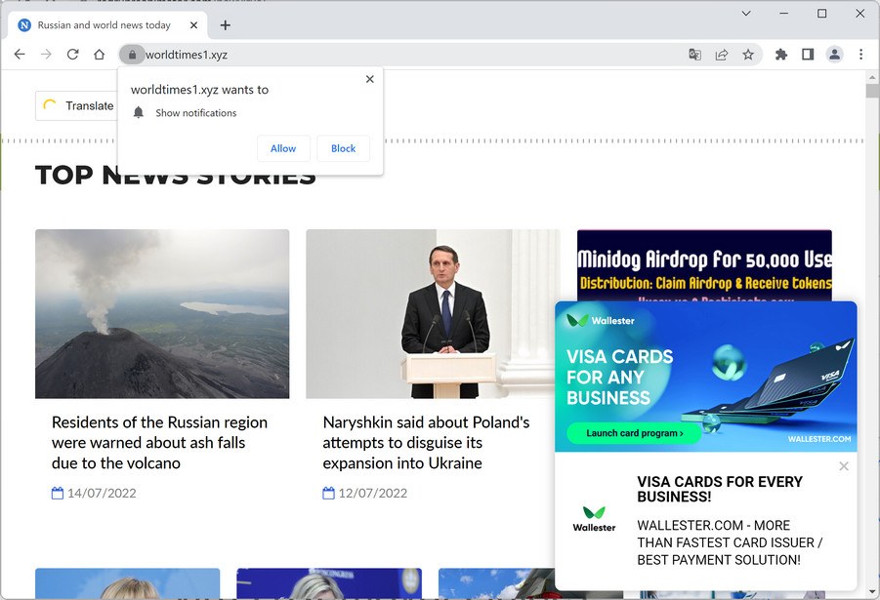Open Chrome's three-dot menu
880x600 pixels.
[x=860, y=55]
